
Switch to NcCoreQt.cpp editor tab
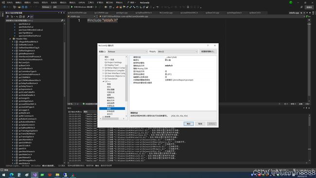(166, 13)
